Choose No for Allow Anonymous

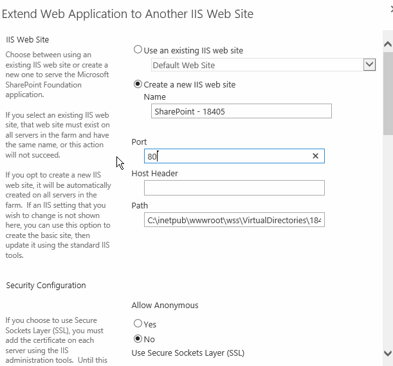(x=138, y=339)
